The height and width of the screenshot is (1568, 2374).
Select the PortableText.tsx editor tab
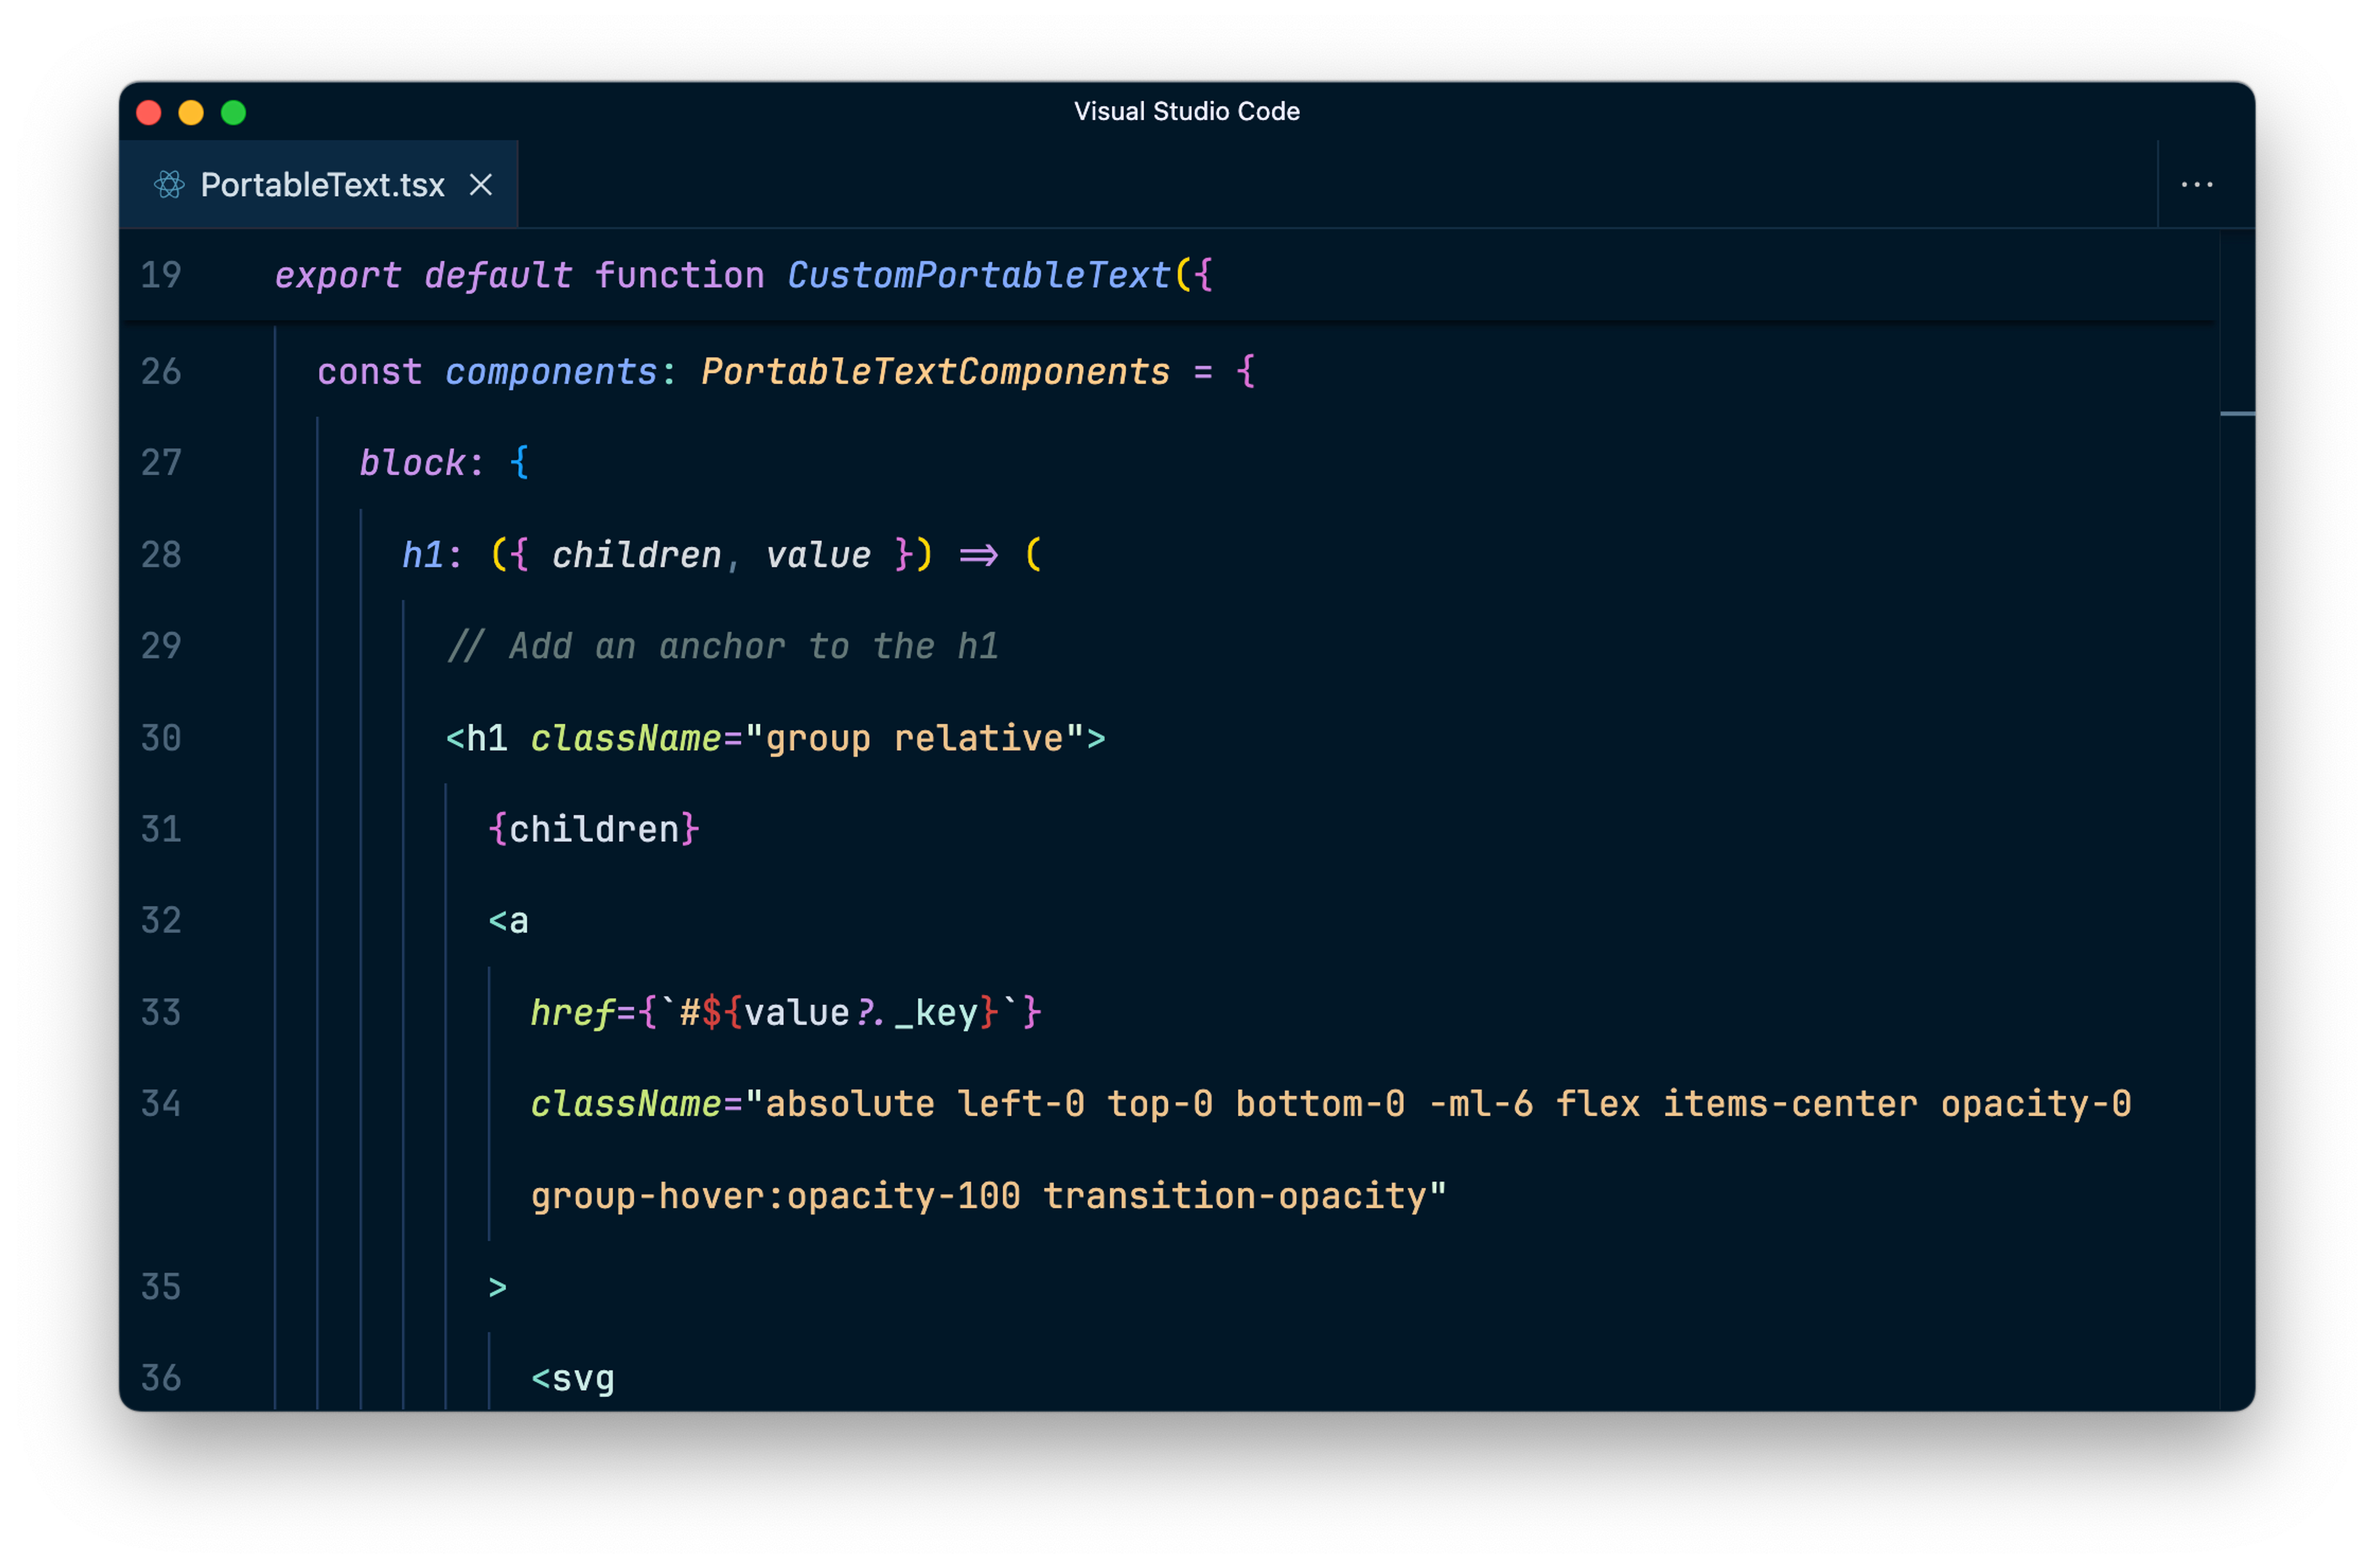[x=322, y=185]
